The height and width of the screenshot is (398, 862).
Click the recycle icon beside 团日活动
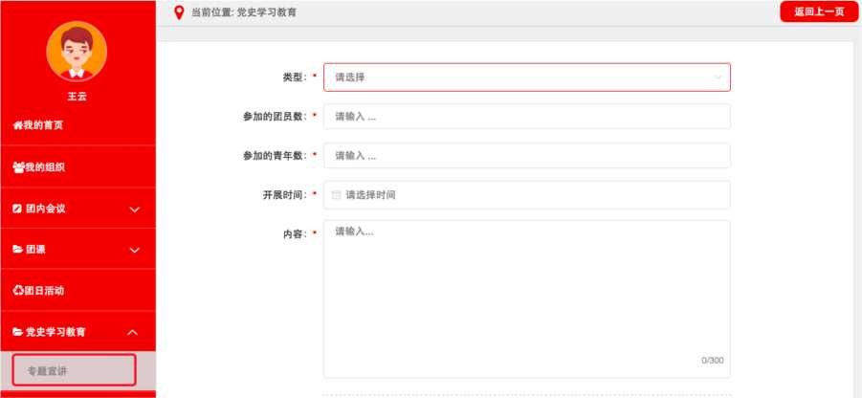click(16, 290)
